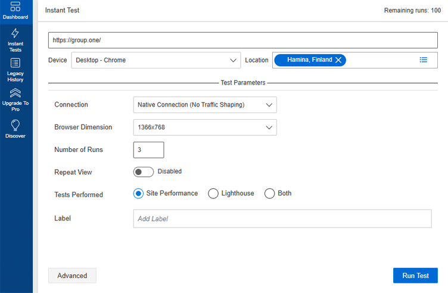The image size is (448, 293).
Task: Choose the Lighthouse radio option
Action: click(x=213, y=194)
